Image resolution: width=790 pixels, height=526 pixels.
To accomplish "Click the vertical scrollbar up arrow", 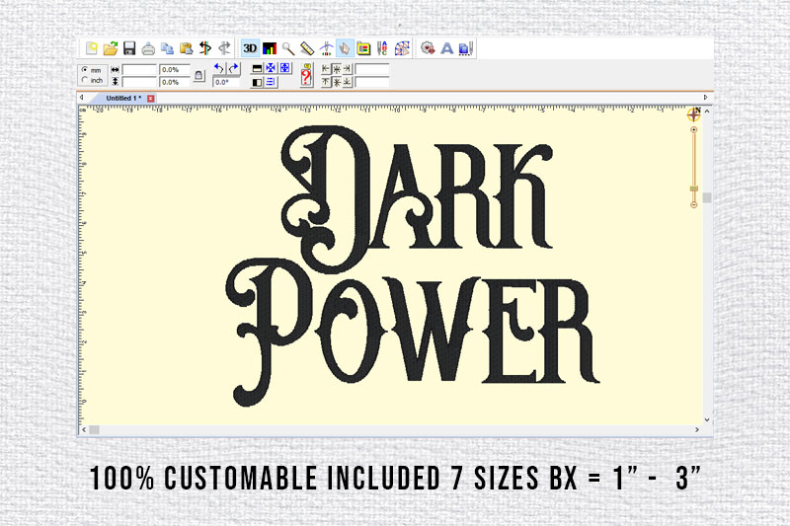I will 707,112.
